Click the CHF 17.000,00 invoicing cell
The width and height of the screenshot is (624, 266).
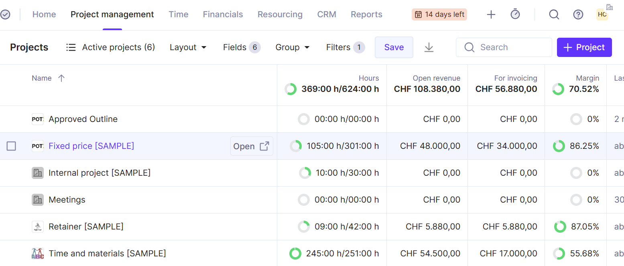click(508, 254)
